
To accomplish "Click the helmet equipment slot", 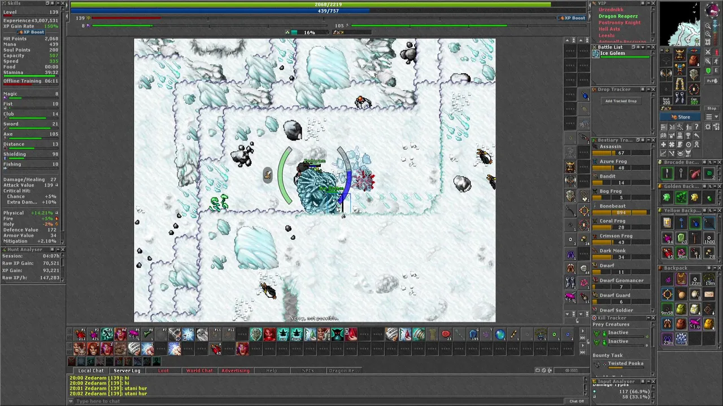I will 680,54.
